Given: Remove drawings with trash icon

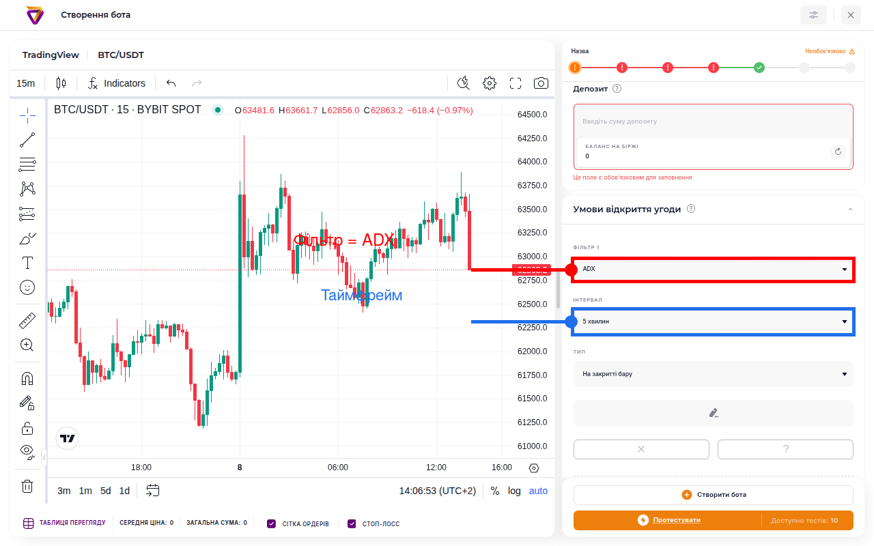Looking at the screenshot, I should (27, 486).
